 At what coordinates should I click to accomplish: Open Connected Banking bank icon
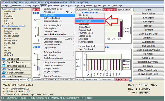tap(4, 66)
